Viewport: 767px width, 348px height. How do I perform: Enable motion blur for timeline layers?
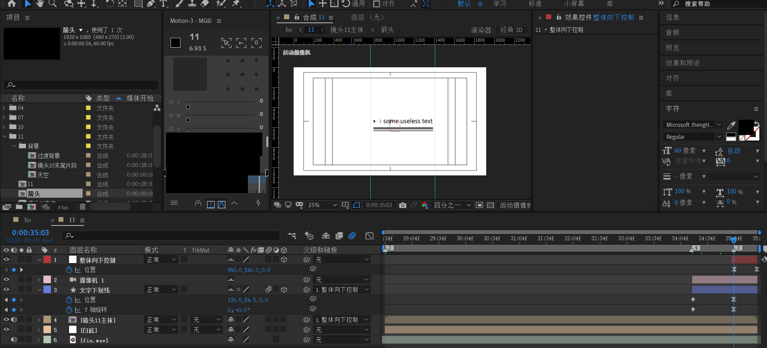pyautogui.click(x=352, y=236)
